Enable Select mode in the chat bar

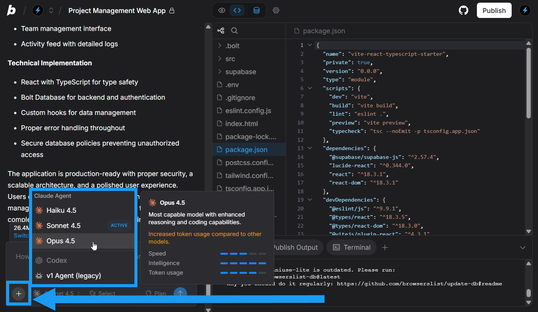102,293
